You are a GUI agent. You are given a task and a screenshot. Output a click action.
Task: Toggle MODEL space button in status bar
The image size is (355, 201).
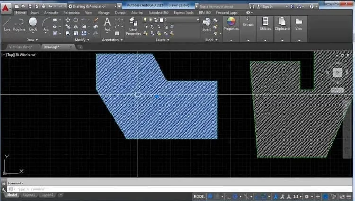point(199,196)
